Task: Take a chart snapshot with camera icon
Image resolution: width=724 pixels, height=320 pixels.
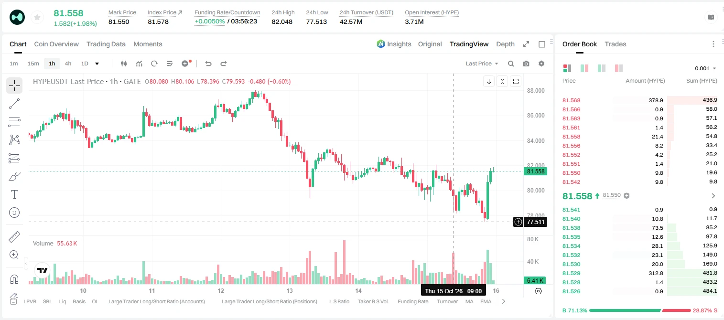Action: 526,64
